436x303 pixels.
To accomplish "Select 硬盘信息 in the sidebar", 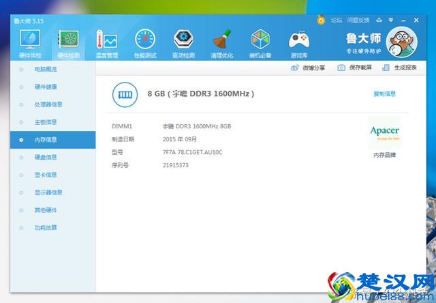I will pos(53,158).
